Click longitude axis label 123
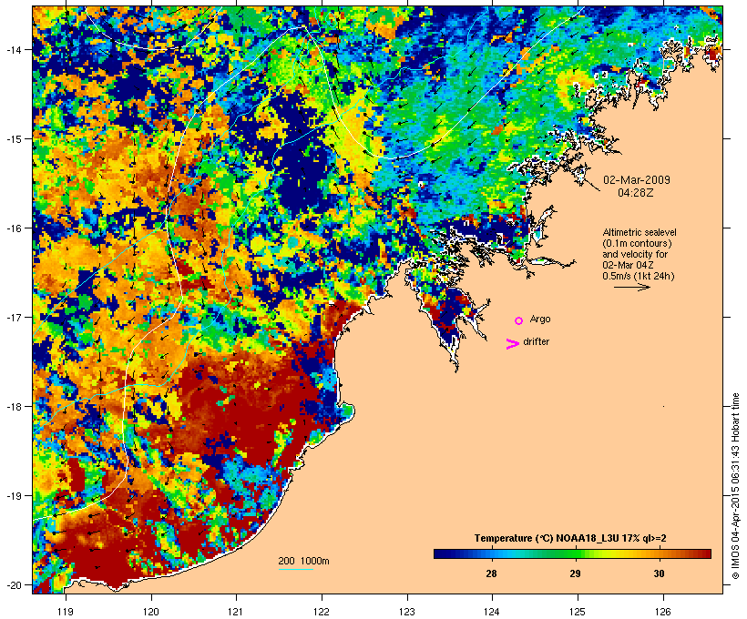 tap(407, 612)
